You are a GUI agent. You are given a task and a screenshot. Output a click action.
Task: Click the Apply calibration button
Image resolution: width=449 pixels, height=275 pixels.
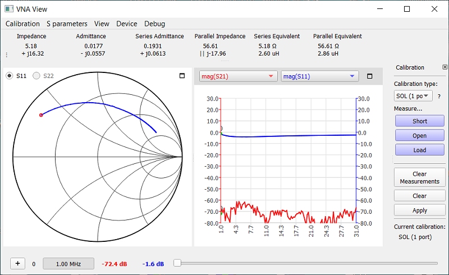[419, 210]
